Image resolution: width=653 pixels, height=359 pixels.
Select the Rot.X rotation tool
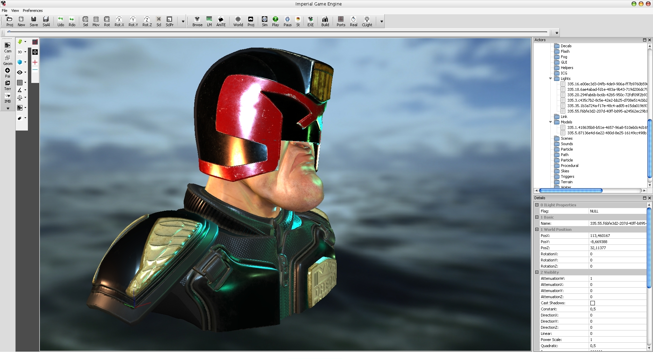tap(119, 21)
